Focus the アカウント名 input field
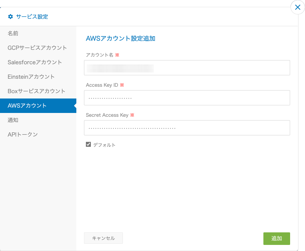The image size is (305, 251). (187, 68)
